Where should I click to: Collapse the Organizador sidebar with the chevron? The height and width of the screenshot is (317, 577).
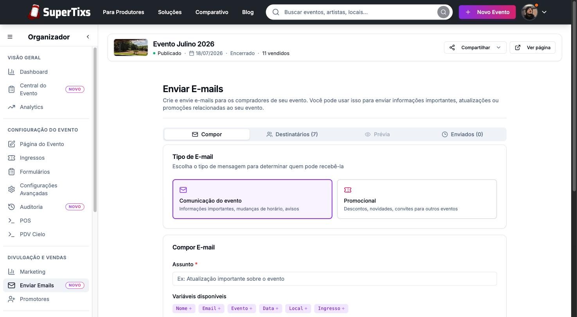(88, 37)
